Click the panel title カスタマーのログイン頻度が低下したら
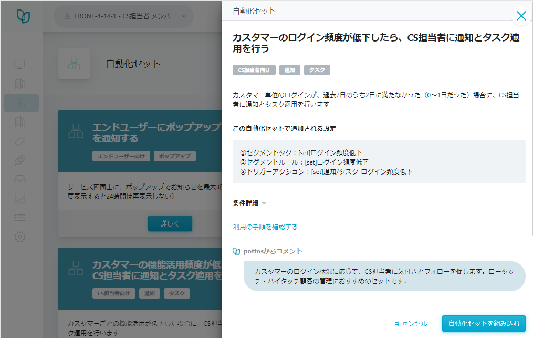 pos(376,43)
